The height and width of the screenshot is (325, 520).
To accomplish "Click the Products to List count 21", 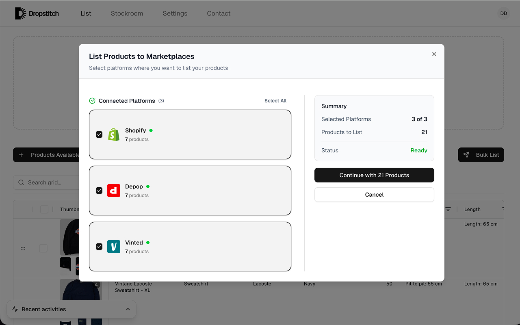I will tap(424, 132).
